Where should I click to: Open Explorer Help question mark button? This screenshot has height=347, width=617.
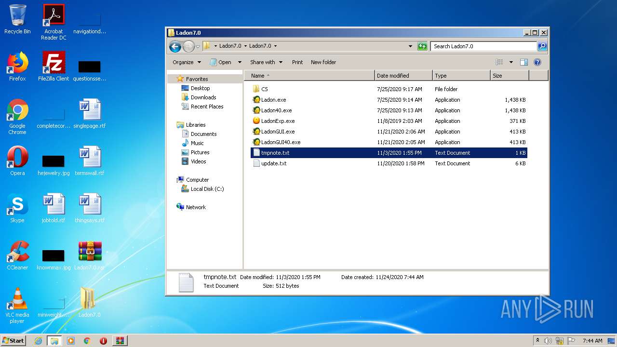pos(537,62)
